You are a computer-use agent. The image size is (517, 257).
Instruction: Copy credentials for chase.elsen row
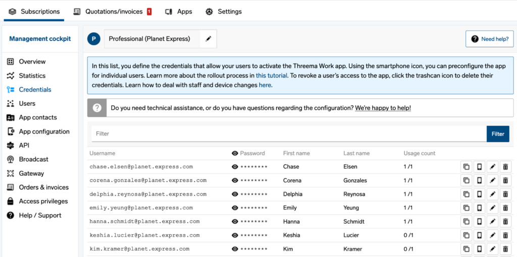[x=466, y=167]
